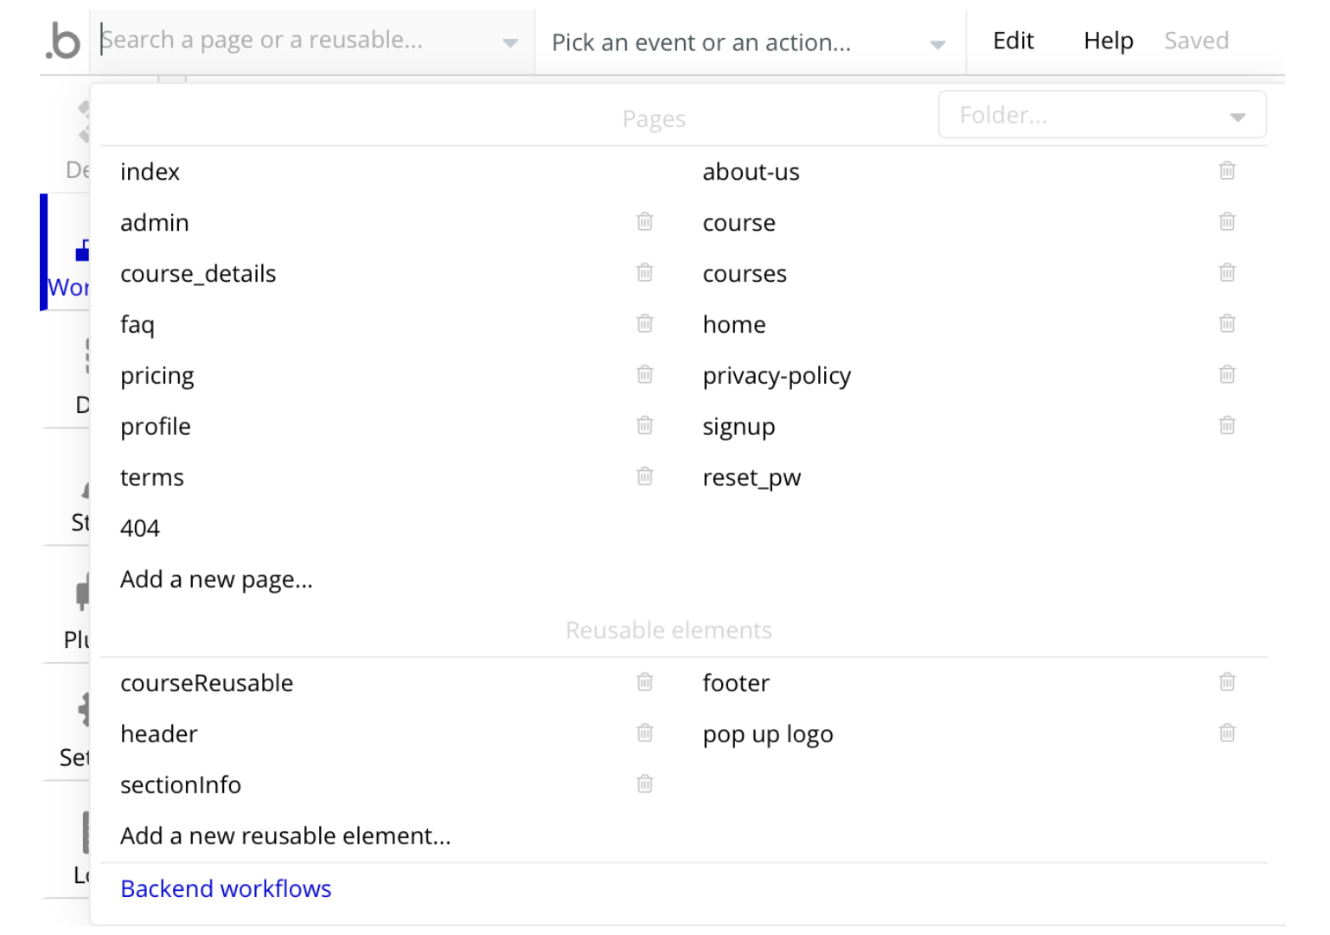Image resolution: width=1330 pixels, height=935 pixels.
Task: Open the courseReusable element
Action: pos(207,683)
